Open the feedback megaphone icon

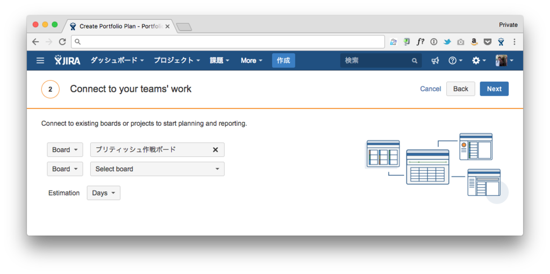click(435, 61)
